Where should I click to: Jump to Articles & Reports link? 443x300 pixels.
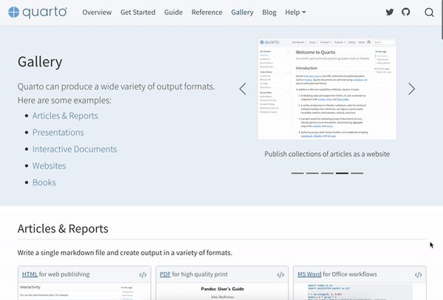pyautogui.click(x=65, y=116)
